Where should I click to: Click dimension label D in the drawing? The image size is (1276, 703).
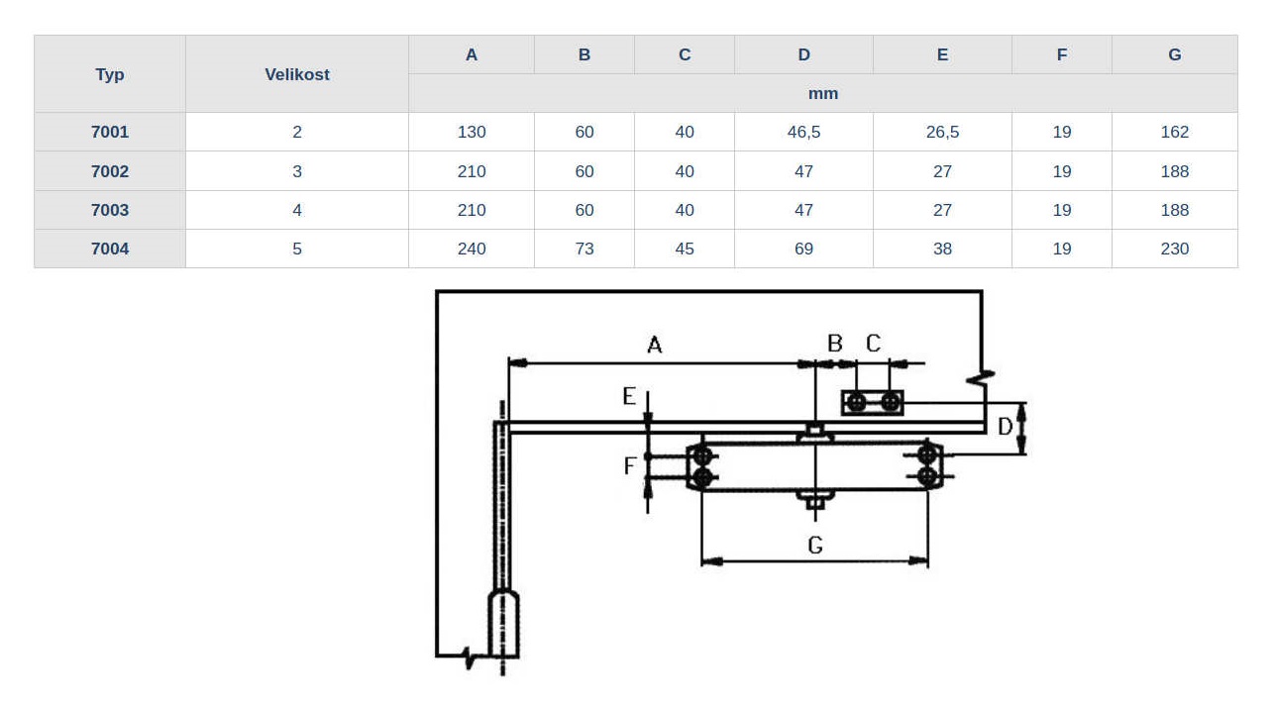[x=1005, y=427]
